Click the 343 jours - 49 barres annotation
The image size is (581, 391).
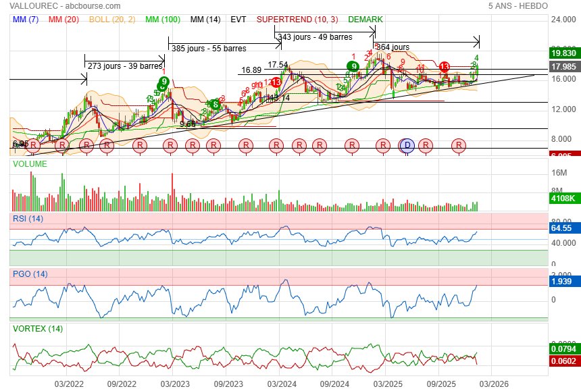(x=315, y=37)
